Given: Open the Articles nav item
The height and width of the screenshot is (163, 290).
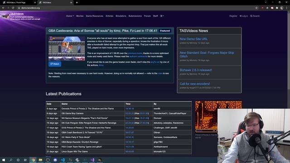Looking at the screenshot, I should coord(110,16).
